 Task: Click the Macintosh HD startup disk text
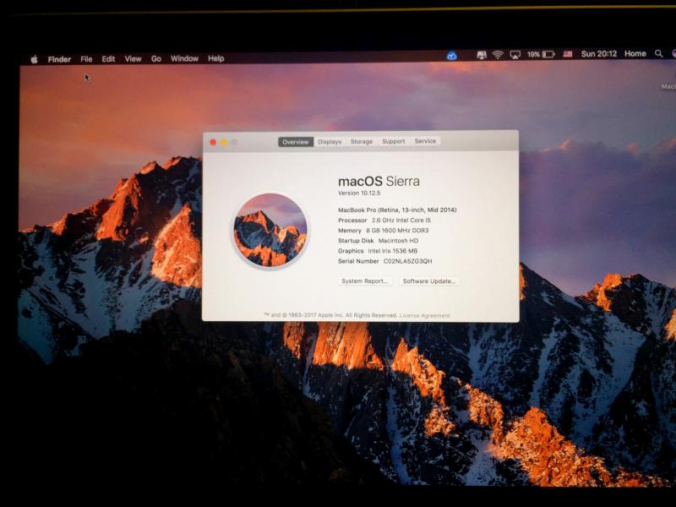point(398,241)
